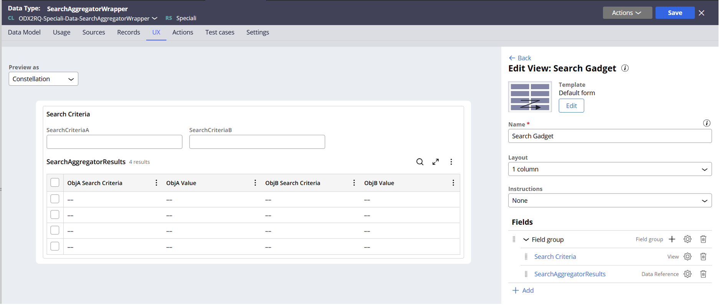This screenshot has height=305, width=722.
Task: Open ObjA Search Criteria column menu
Action: [156, 183]
